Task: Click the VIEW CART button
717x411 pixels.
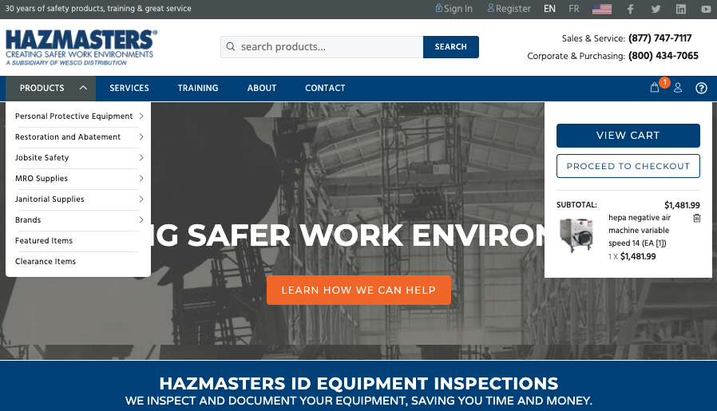Action: coord(628,136)
